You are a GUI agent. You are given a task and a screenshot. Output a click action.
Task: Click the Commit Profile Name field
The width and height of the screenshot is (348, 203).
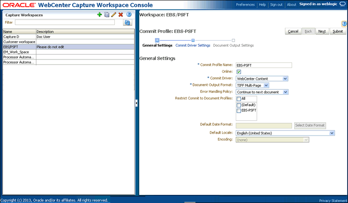tap(264, 65)
